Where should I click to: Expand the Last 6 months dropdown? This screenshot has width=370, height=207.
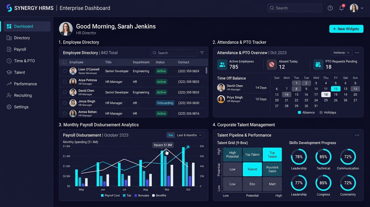(186, 135)
